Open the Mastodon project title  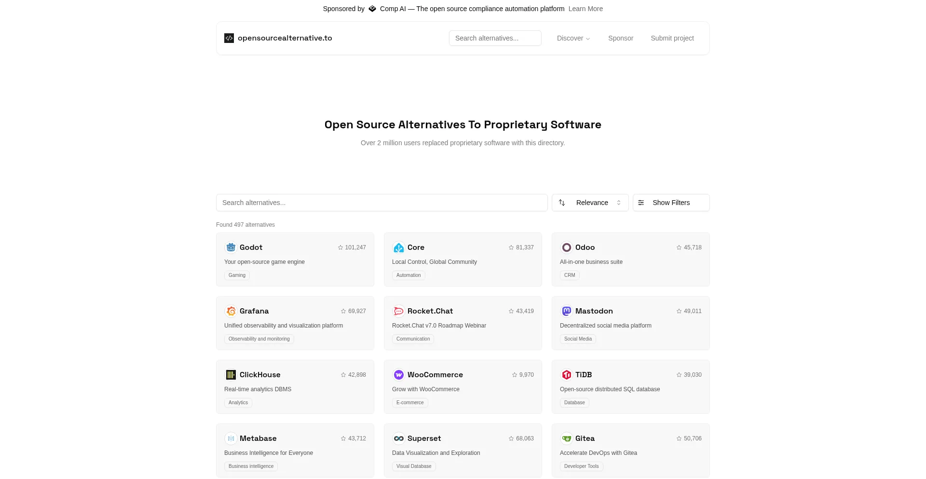594,311
